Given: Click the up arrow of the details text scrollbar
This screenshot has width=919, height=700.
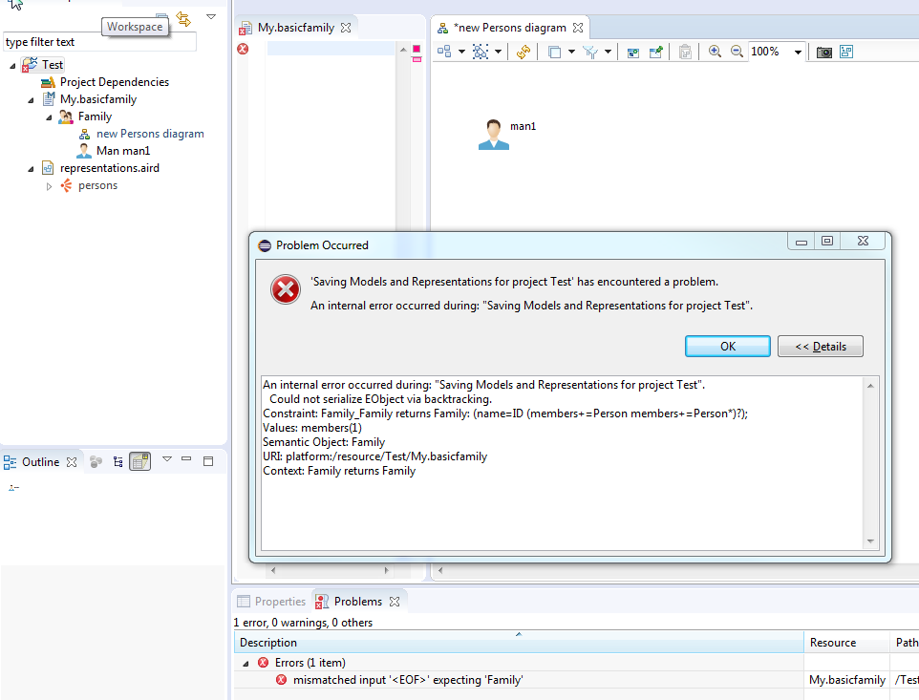Looking at the screenshot, I should (x=870, y=386).
